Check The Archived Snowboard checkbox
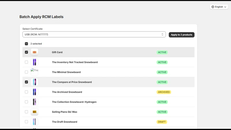 [x=26, y=92]
